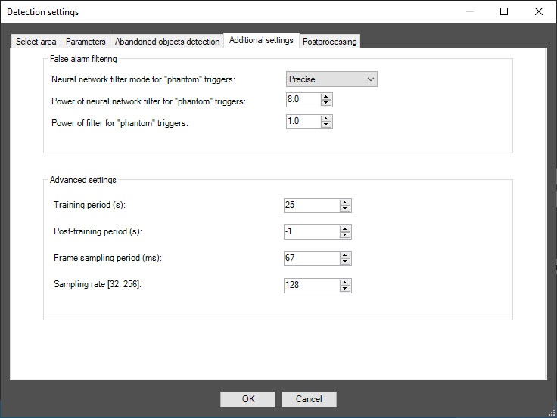This screenshot has width=557, height=418.
Task: Go to Abandoned objects detection tab
Action: [167, 42]
